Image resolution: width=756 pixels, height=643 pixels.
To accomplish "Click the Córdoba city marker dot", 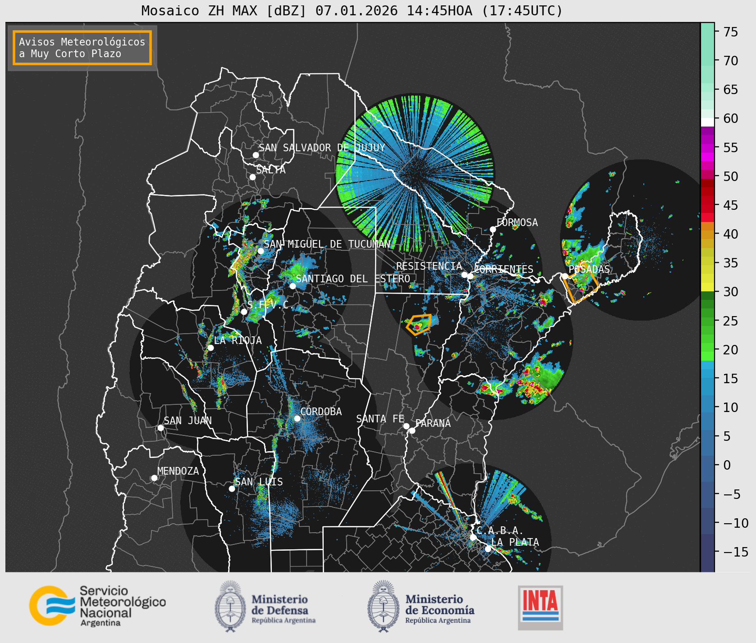I will (297, 418).
